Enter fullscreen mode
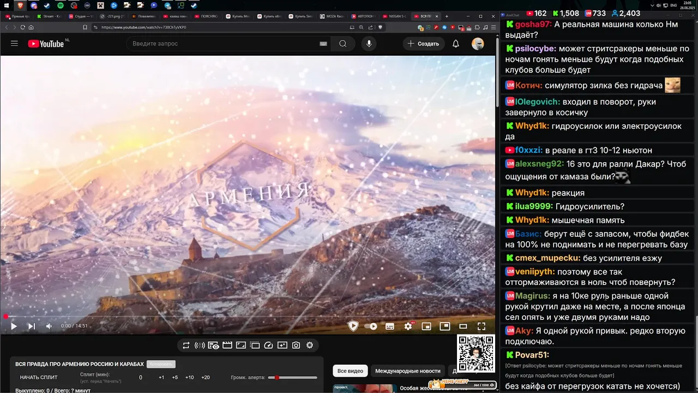Image resolution: width=698 pixels, height=393 pixels. pos(482,326)
